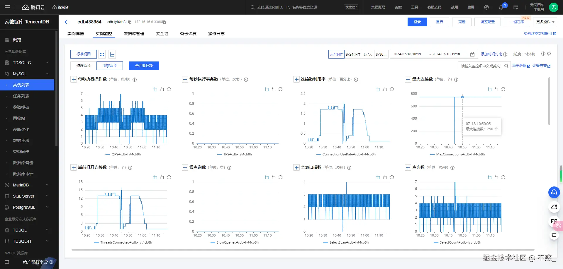Screen dimensions: 563x269
Task: Expand the 当前打开连接数 chart with its plus button
Action: [x=74, y=167]
